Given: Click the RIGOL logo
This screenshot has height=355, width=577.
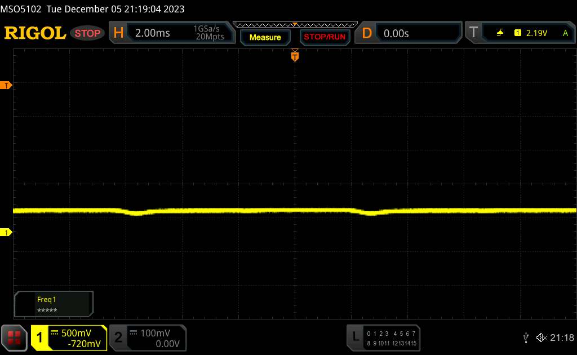Looking at the screenshot, I should point(35,33).
